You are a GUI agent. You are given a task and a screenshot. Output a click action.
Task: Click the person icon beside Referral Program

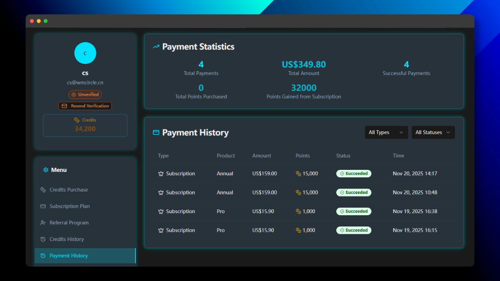[x=42, y=222]
